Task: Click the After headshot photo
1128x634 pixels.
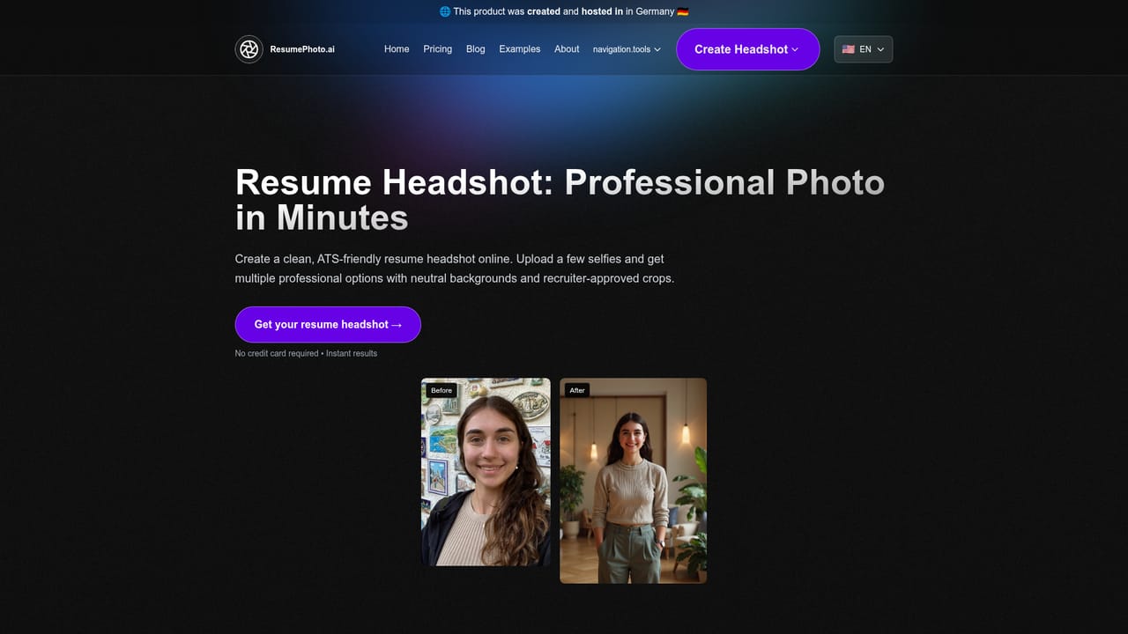Action: (x=633, y=481)
